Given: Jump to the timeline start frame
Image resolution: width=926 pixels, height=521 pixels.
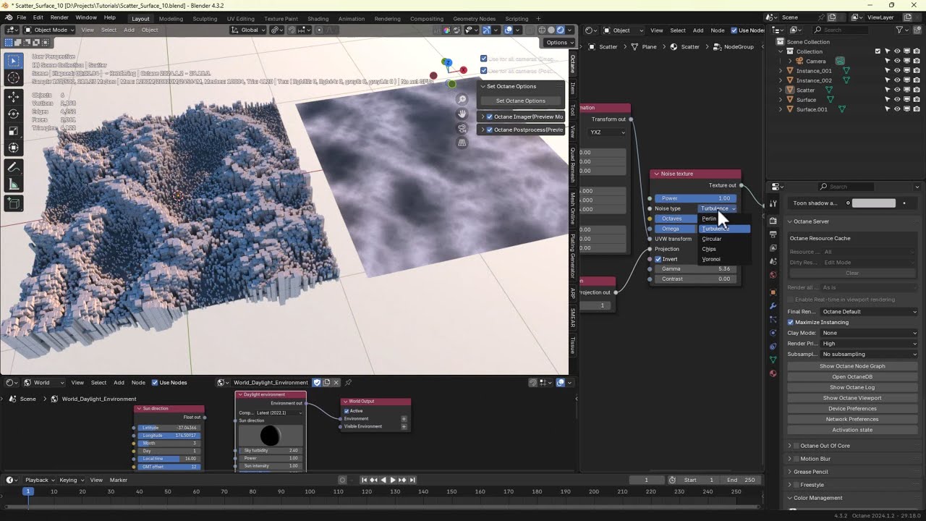Looking at the screenshot, I should (364, 480).
